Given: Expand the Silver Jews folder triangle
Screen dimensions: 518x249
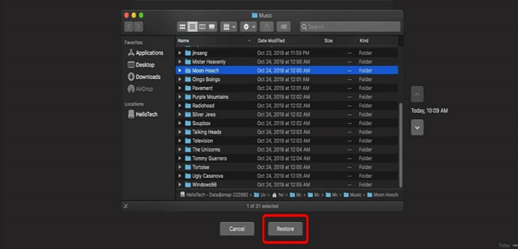Looking at the screenshot, I should click(180, 114).
